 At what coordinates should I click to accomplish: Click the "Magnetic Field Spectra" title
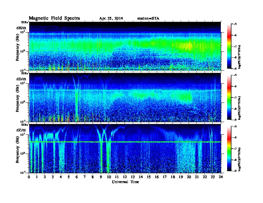[x=54, y=18]
